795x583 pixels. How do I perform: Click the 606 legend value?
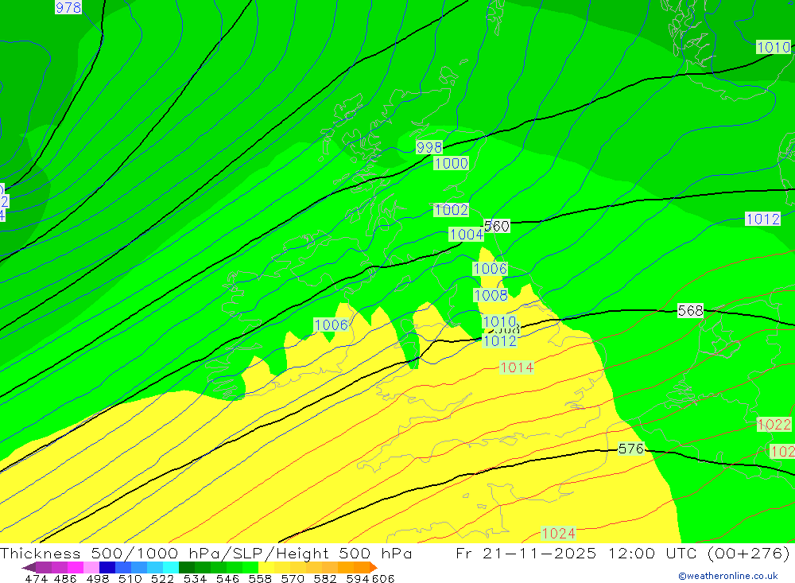tap(382, 578)
